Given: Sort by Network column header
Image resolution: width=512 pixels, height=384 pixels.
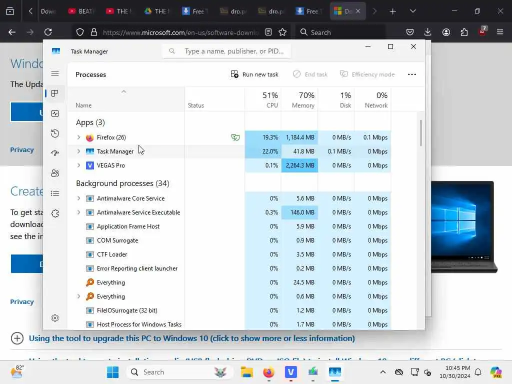Looking at the screenshot, I should pyautogui.click(x=372, y=99).
